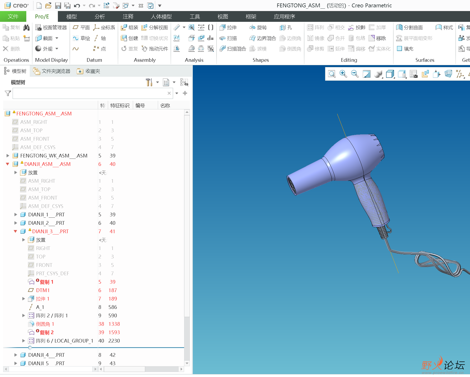The image size is (470, 377).
Task: Click the Hole (孔) tool icon
Action: click(x=282, y=28)
